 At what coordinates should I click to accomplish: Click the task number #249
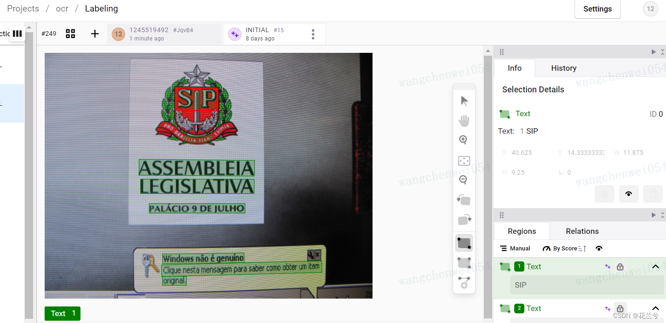pos(49,34)
